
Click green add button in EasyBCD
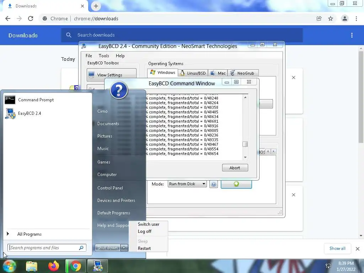[x=236, y=184]
